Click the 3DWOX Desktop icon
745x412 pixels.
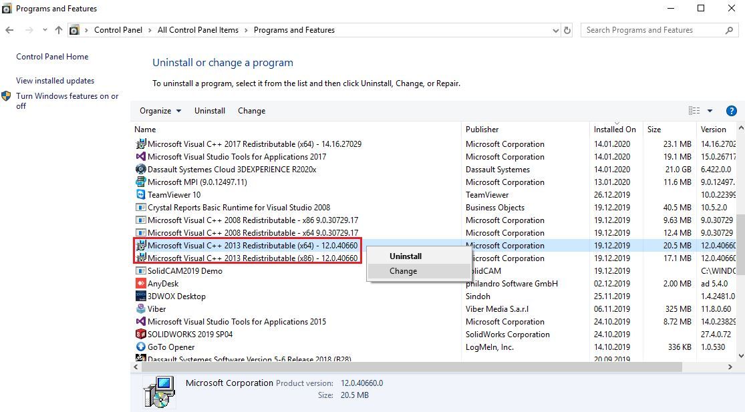coord(140,296)
